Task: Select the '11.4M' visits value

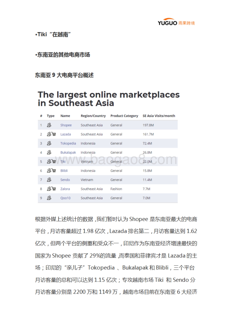Action: tap(148, 180)
